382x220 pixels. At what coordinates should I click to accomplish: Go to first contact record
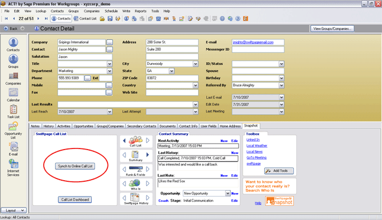7,19
